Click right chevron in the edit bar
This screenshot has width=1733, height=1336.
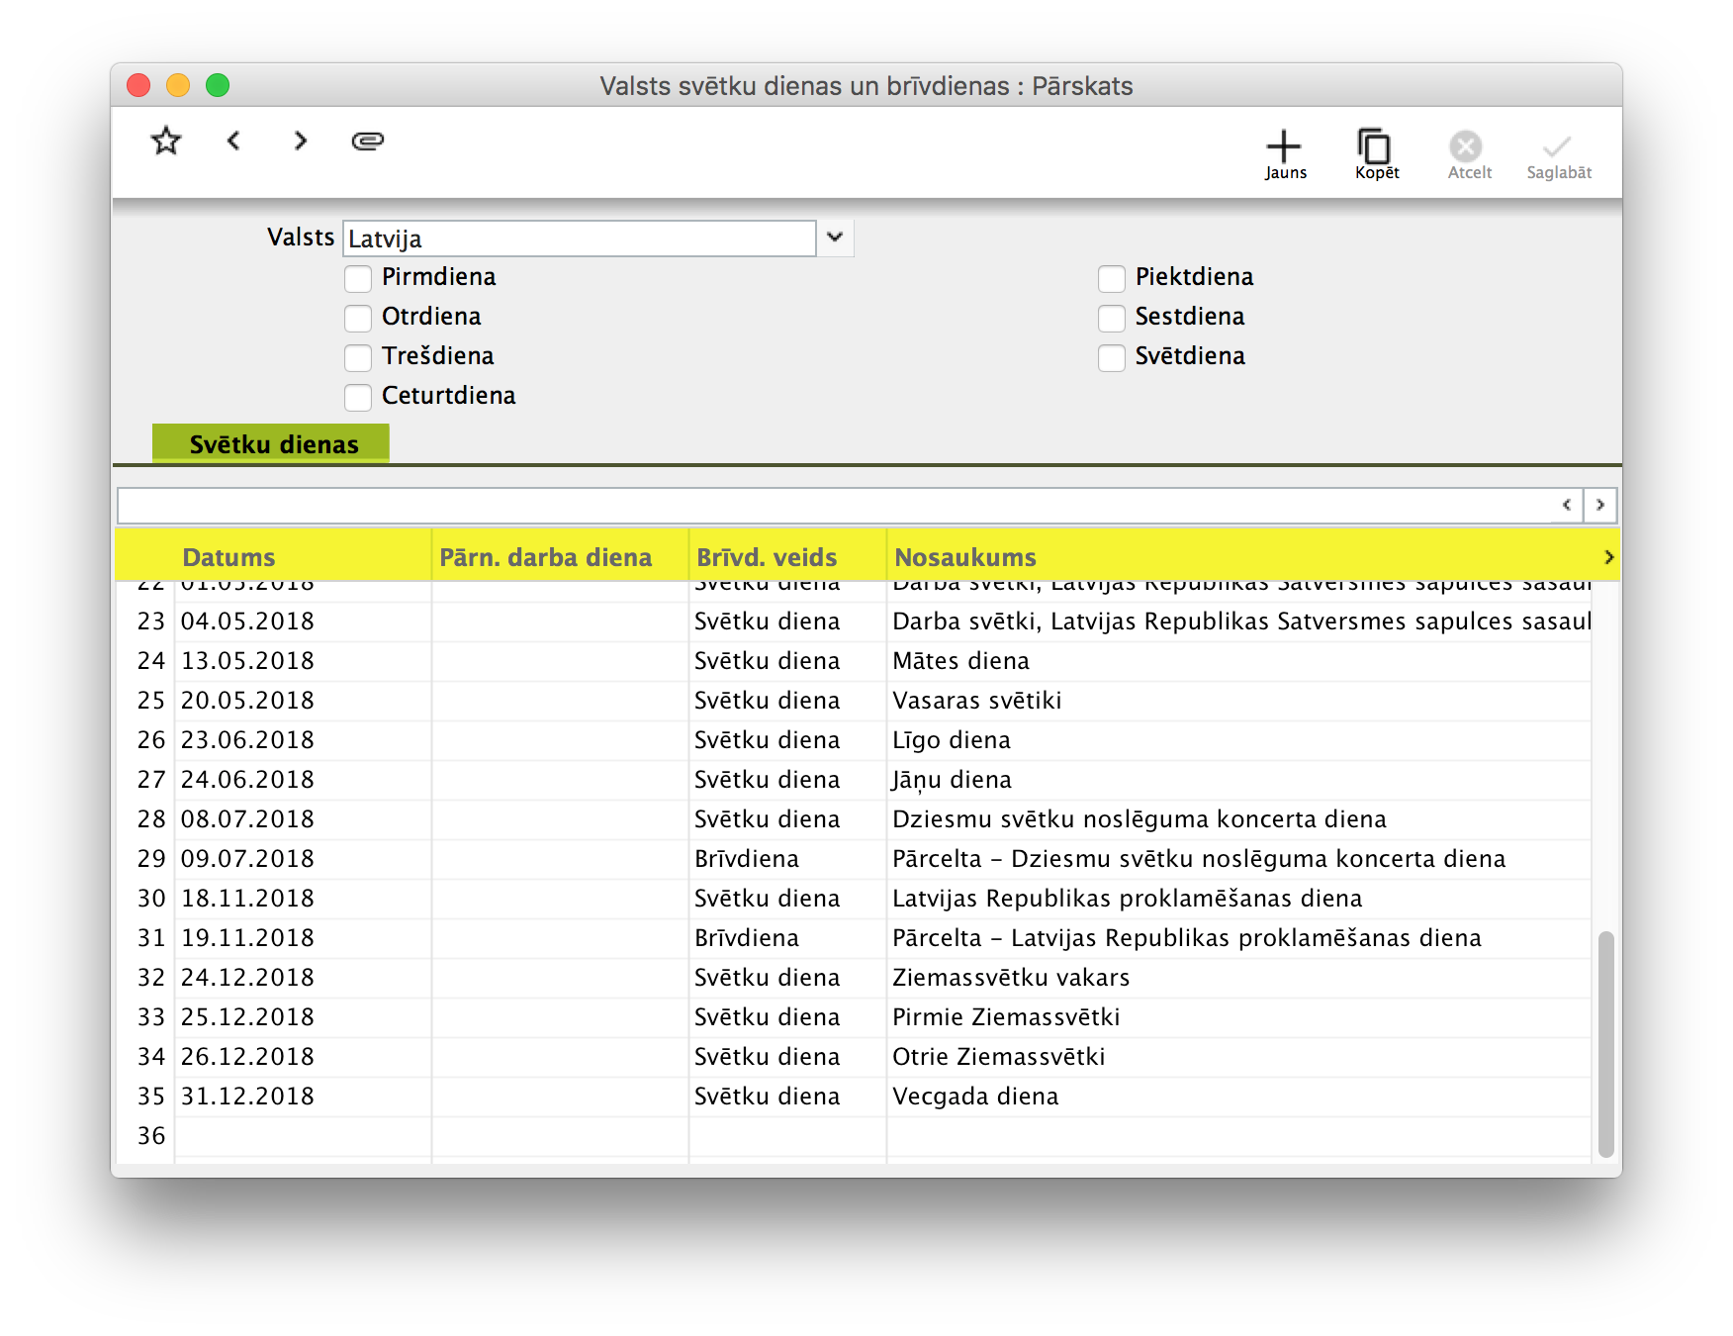point(1599,506)
